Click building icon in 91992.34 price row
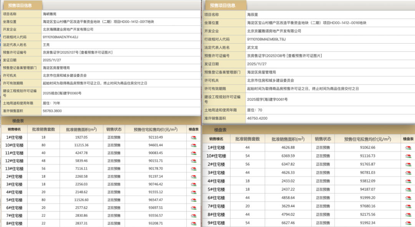Image resolution: width=415 pixels, height=227 pixels. (408, 223)
